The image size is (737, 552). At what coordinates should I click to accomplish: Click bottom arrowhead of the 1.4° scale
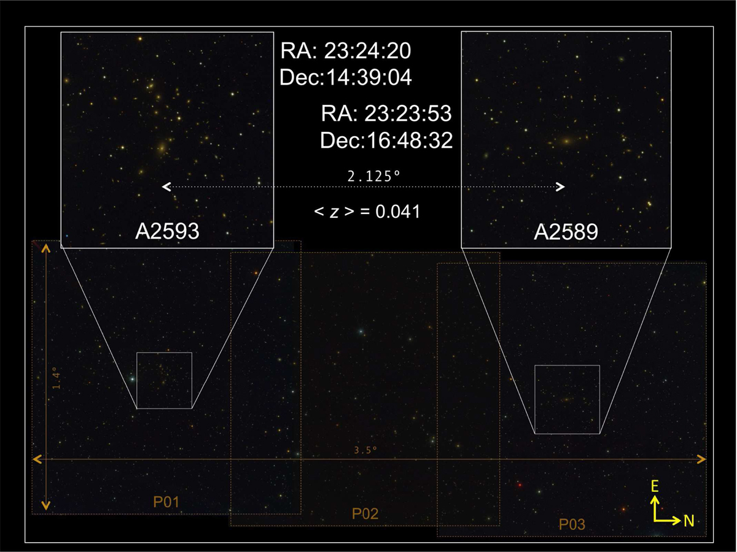(47, 507)
